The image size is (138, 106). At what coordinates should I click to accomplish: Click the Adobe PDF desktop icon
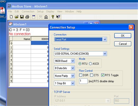(x=2, y=10)
